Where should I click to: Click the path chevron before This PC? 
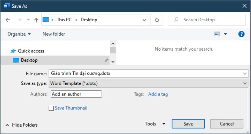point(52,20)
